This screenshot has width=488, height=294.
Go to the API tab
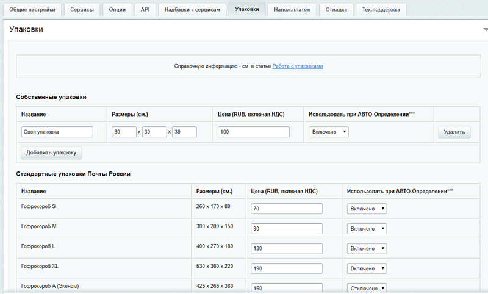pyautogui.click(x=145, y=10)
